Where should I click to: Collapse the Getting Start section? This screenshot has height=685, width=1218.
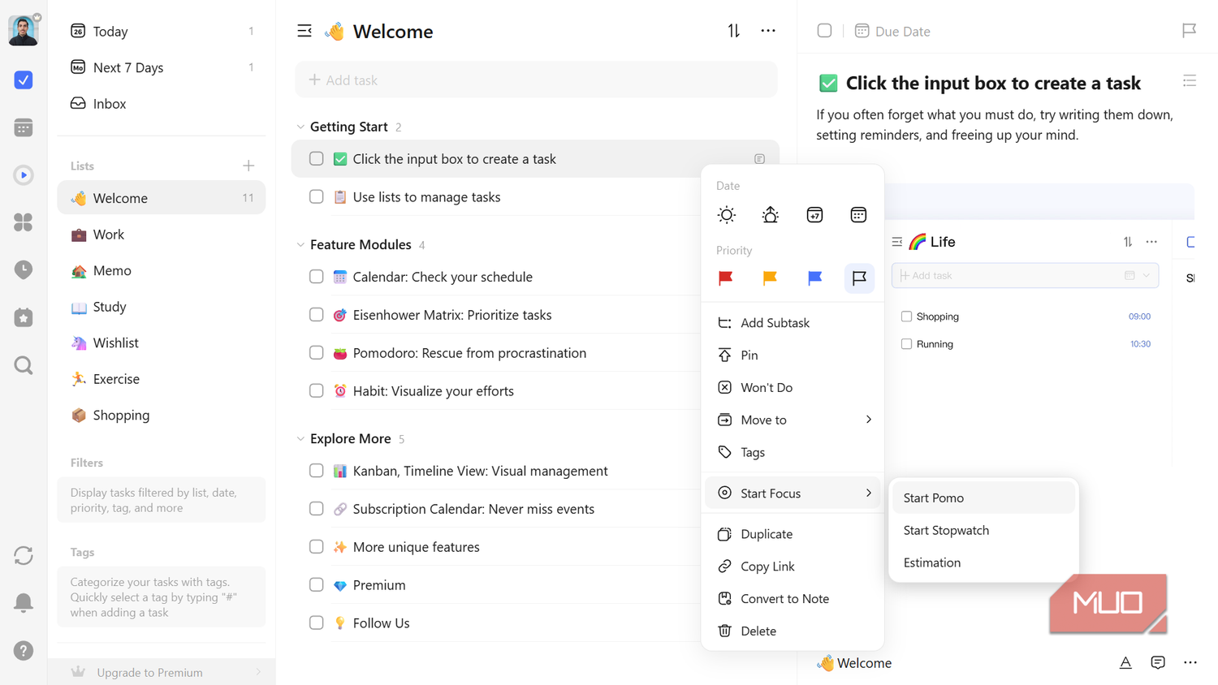point(300,127)
